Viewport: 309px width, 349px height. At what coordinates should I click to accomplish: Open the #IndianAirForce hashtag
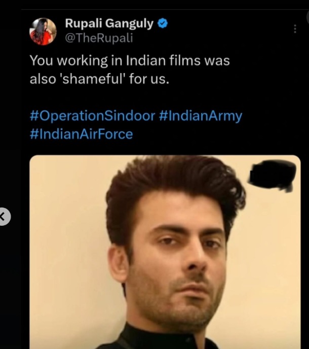[x=81, y=134]
